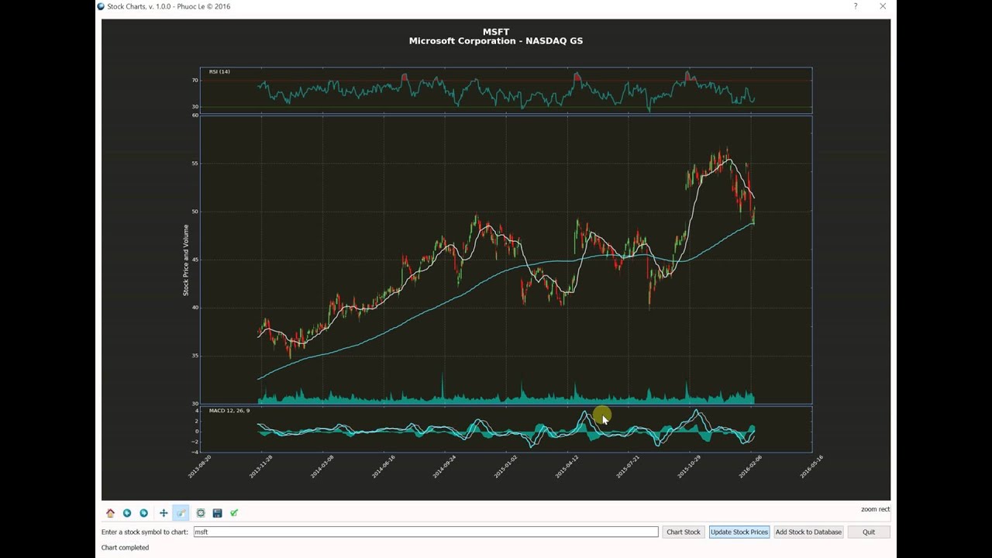Toggle the Zoom to rectangle tool
Image resolution: width=992 pixels, height=558 pixels.
(x=181, y=513)
